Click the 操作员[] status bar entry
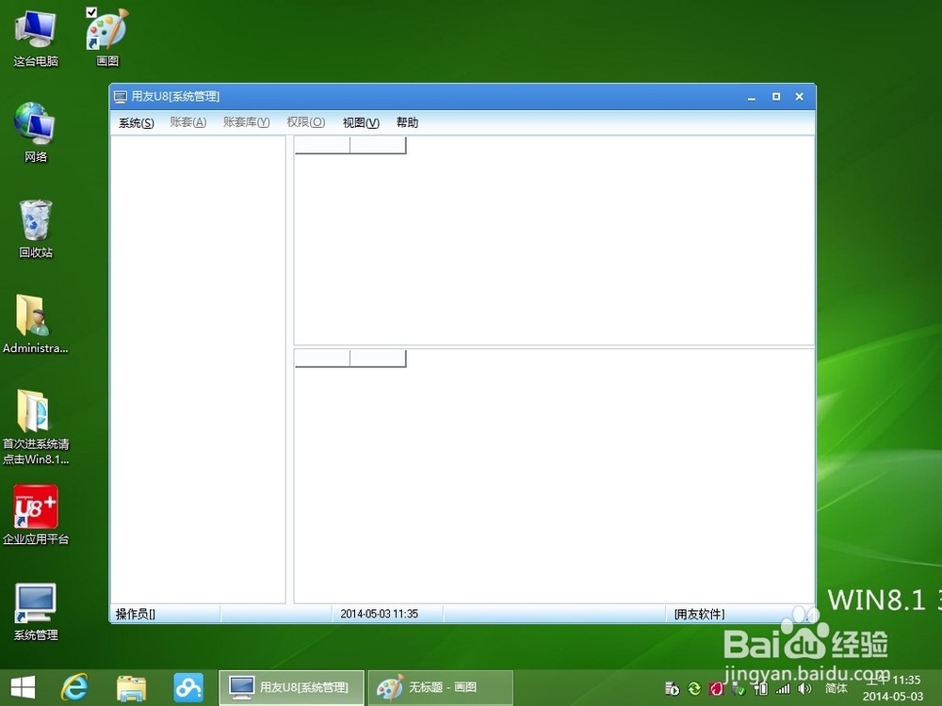942x706 pixels. click(135, 614)
